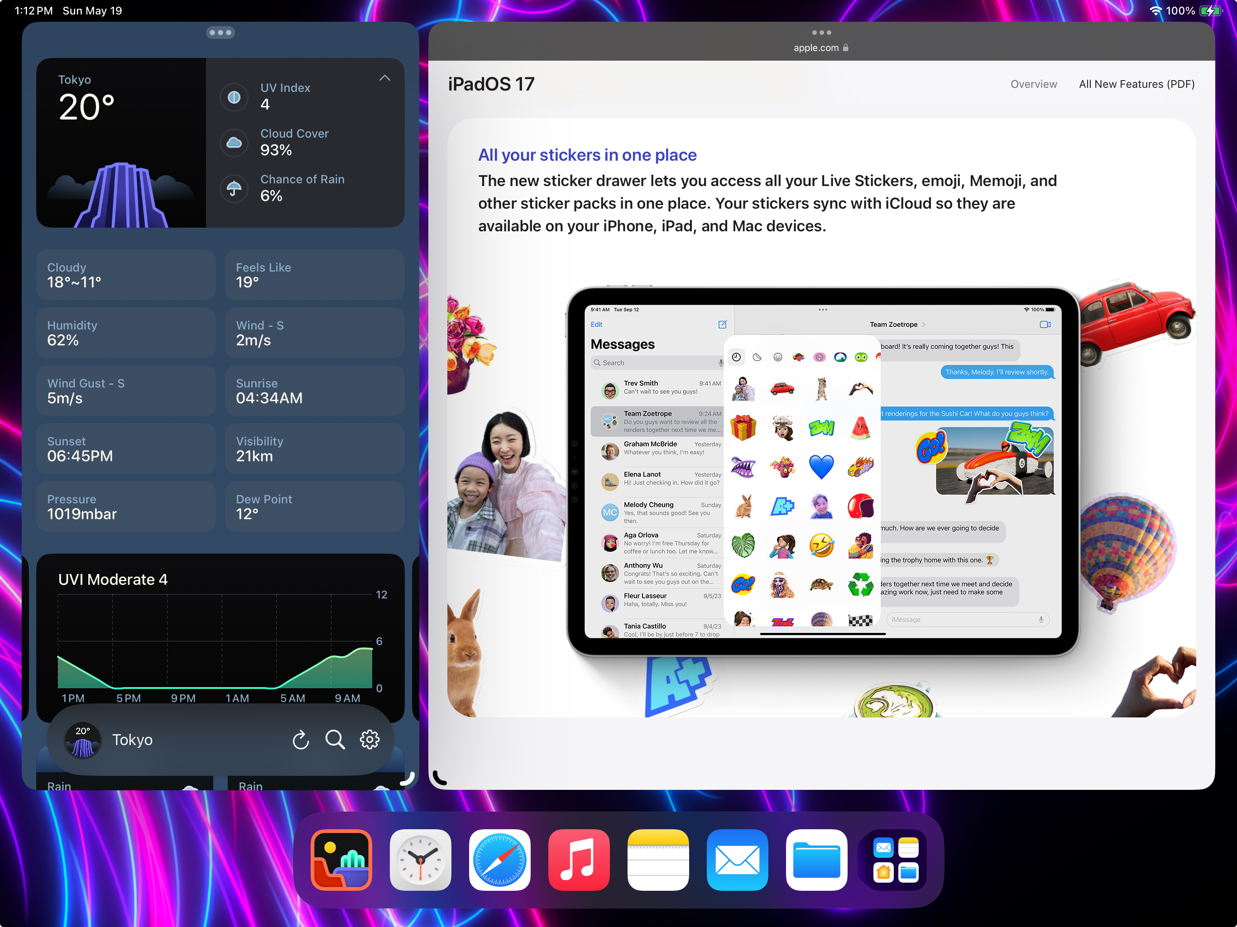The height and width of the screenshot is (927, 1237).
Task: Pick the gift box sticker
Action: 743,428
